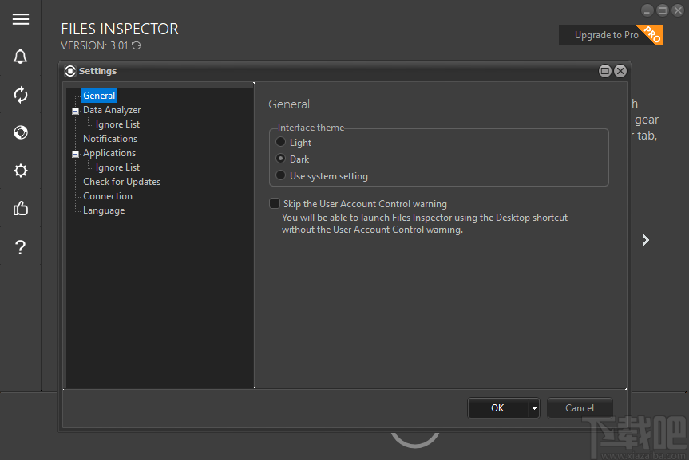Viewport: 689px width, 460px height.
Task: Collapse the Applications tree node
Action: coord(75,153)
